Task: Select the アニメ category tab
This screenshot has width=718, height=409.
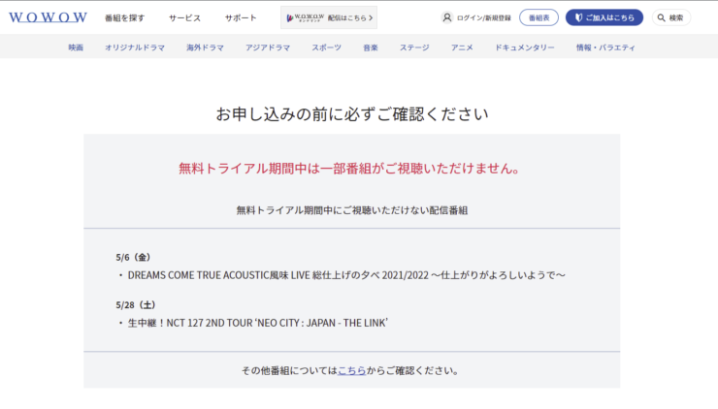Action: pyautogui.click(x=462, y=47)
